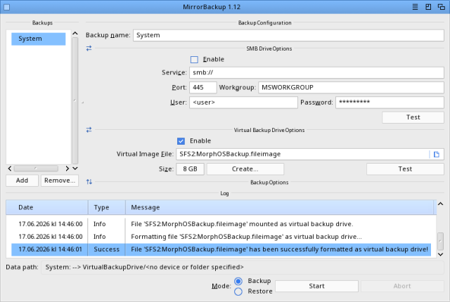Select System in the Backups list

click(x=39, y=39)
